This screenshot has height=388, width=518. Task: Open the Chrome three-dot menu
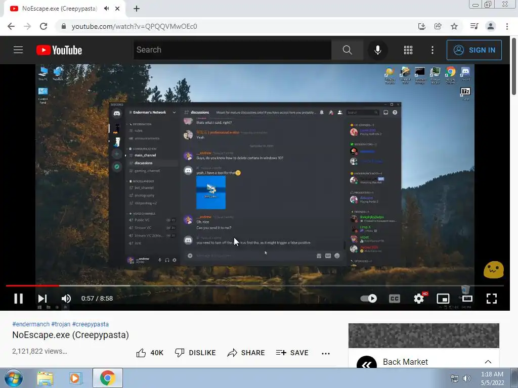coord(507,26)
